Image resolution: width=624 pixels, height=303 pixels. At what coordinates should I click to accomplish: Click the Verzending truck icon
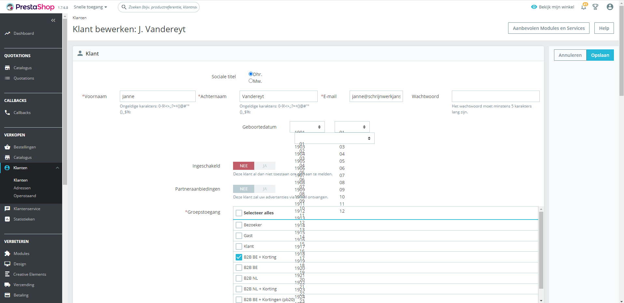tap(7, 284)
